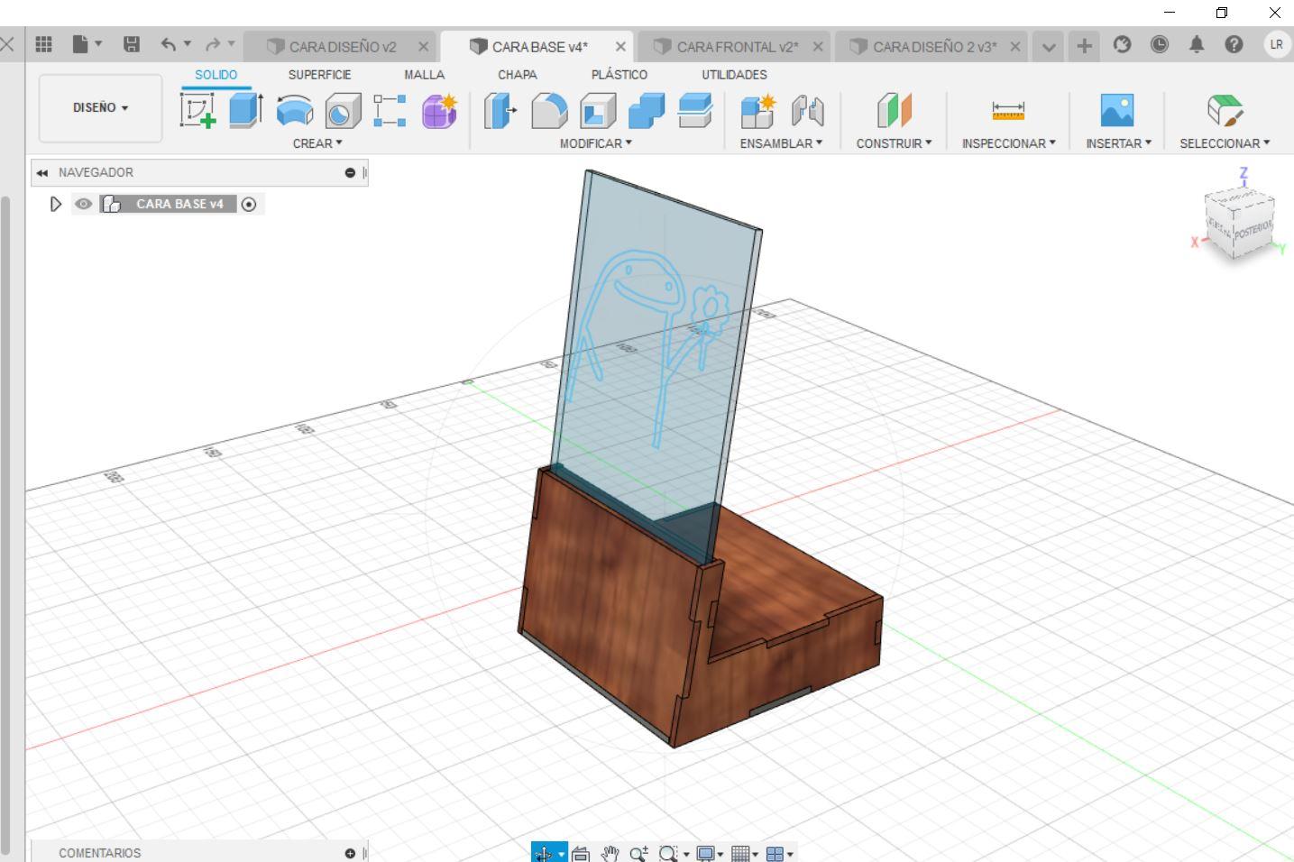
Task: Activate the Zoom tool
Action: tap(638, 853)
